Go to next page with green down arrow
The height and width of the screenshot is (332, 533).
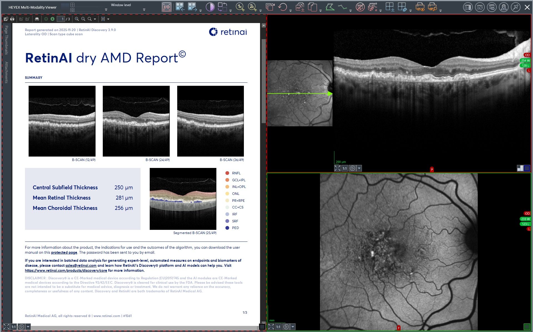pos(52,19)
